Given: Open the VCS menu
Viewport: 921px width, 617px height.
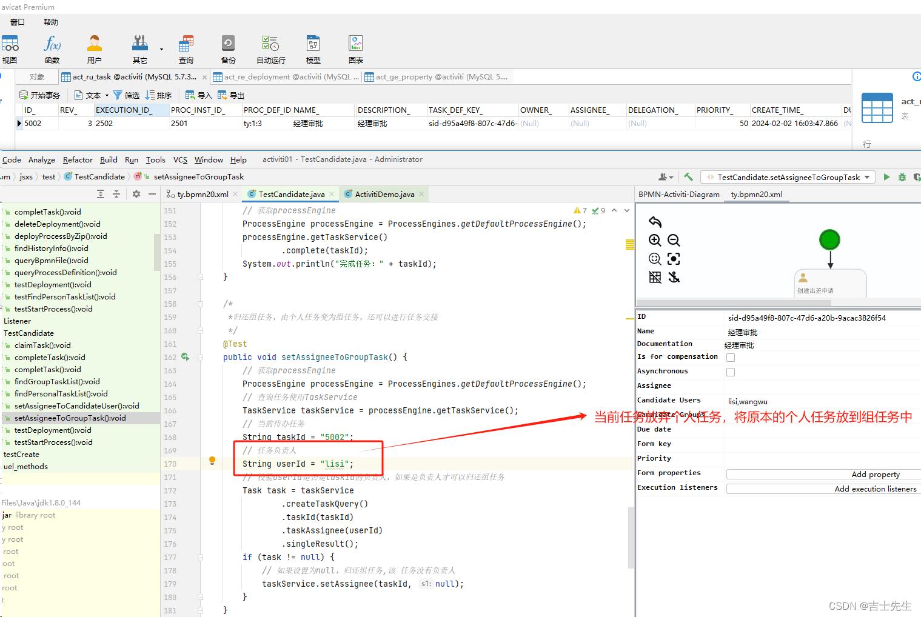Looking at the screenshot, I should tap(180, 159).
